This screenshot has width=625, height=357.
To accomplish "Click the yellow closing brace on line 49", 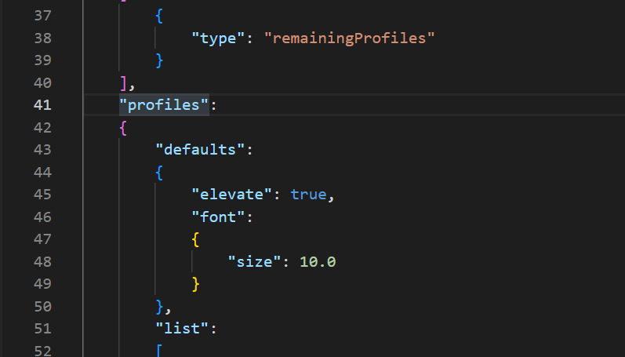I will 195,284.
